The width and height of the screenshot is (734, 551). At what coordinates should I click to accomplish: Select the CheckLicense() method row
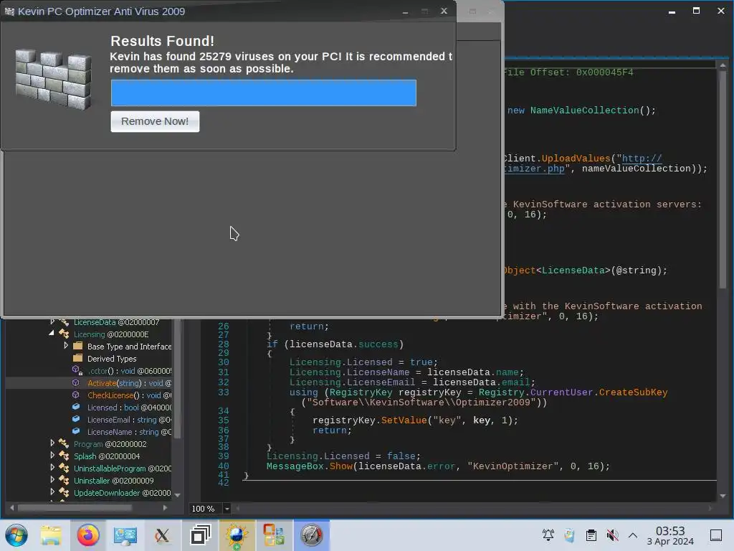pyautogui.click(x=89, y=395)
